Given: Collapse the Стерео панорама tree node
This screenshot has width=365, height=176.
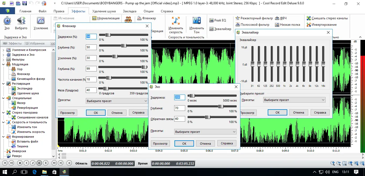Looking at the screenshot, I should coord(4,113).
